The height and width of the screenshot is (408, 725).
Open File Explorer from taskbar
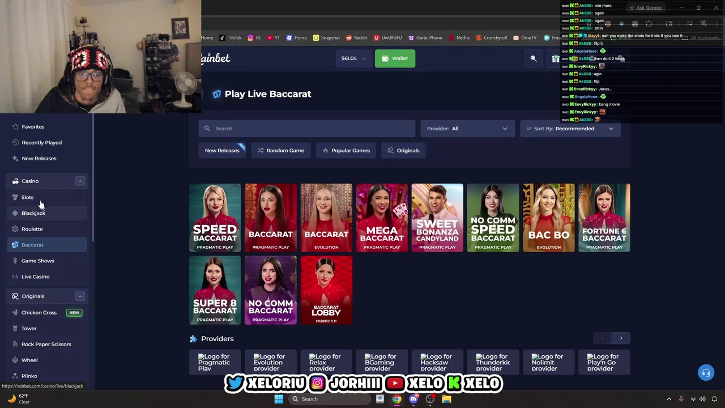point(446,399)
